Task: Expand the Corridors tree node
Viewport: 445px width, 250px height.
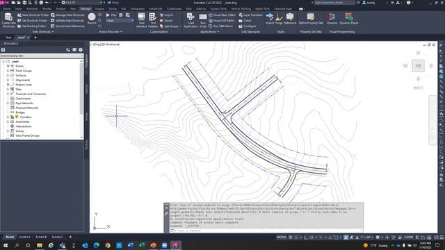Action: point(8,117)
